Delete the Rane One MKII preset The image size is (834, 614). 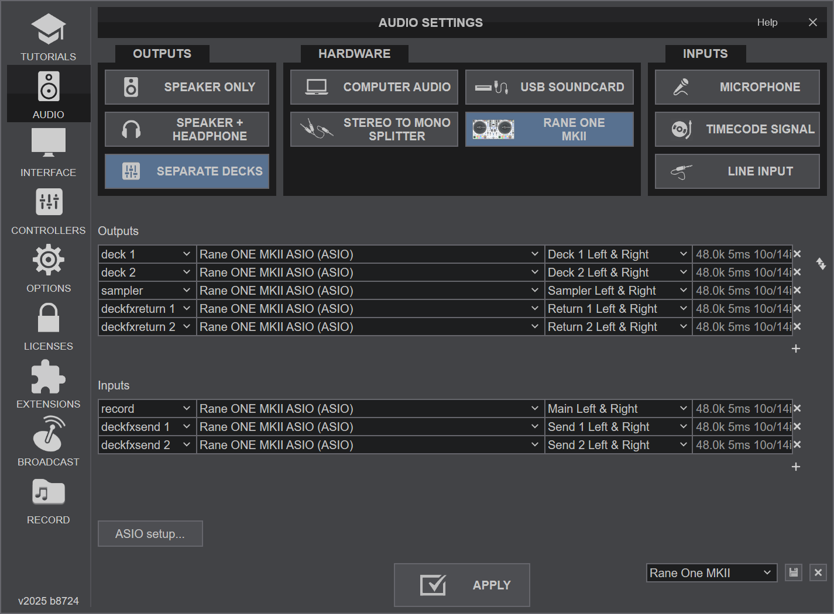[818, 572]
